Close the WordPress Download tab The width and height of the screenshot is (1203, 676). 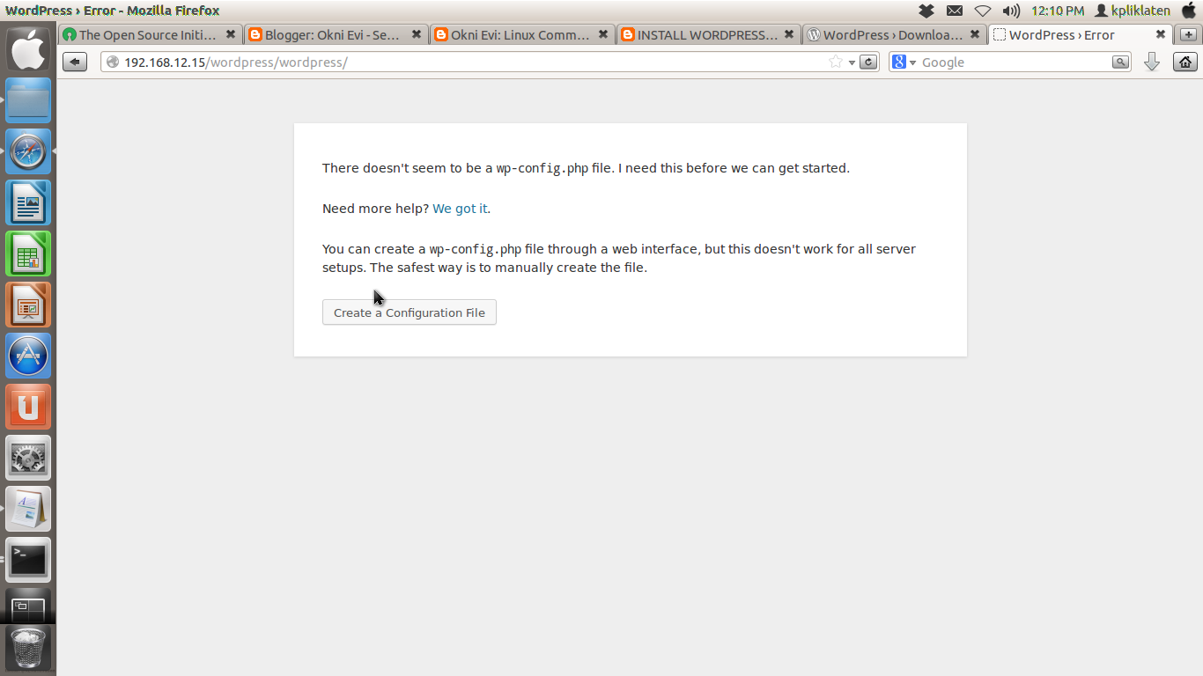coord(975,34)
